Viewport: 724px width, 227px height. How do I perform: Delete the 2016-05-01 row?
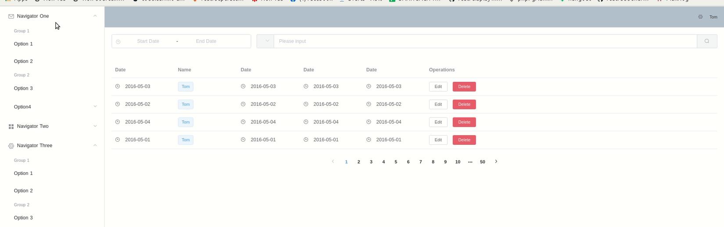[x=464, y=140]
